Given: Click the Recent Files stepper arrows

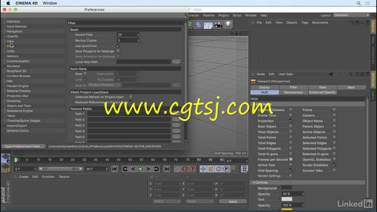Looking at the screenshot, I should point(138,35).
